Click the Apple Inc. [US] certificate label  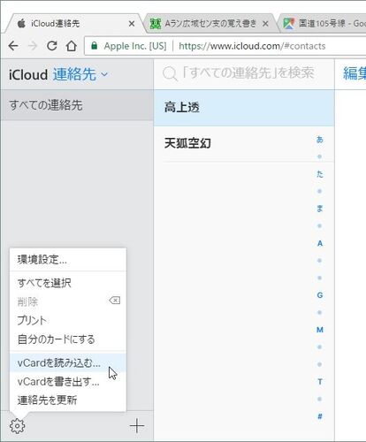[x=135, y=46]
